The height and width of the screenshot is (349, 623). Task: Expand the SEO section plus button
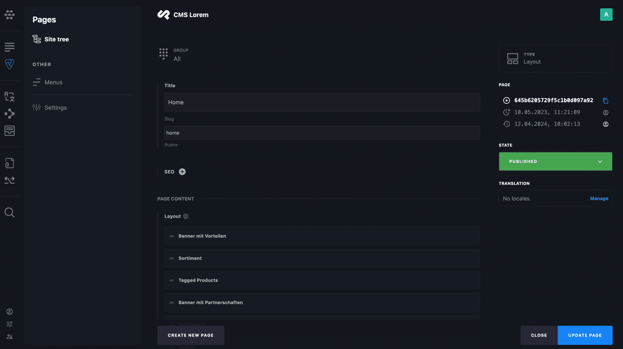point(182,172)
